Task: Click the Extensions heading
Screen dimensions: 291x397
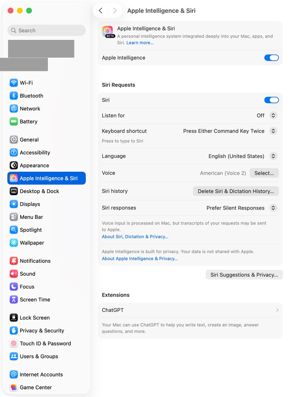Action: point(116,295)
